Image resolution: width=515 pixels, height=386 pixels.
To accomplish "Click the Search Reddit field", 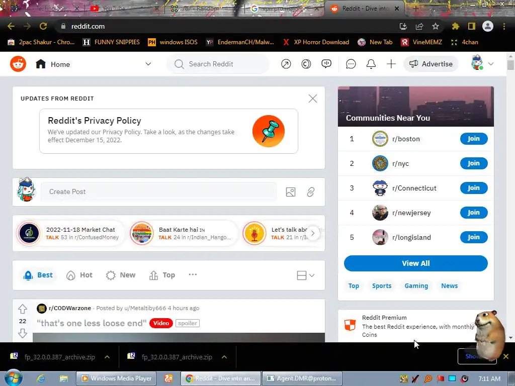I will point(218,64).
